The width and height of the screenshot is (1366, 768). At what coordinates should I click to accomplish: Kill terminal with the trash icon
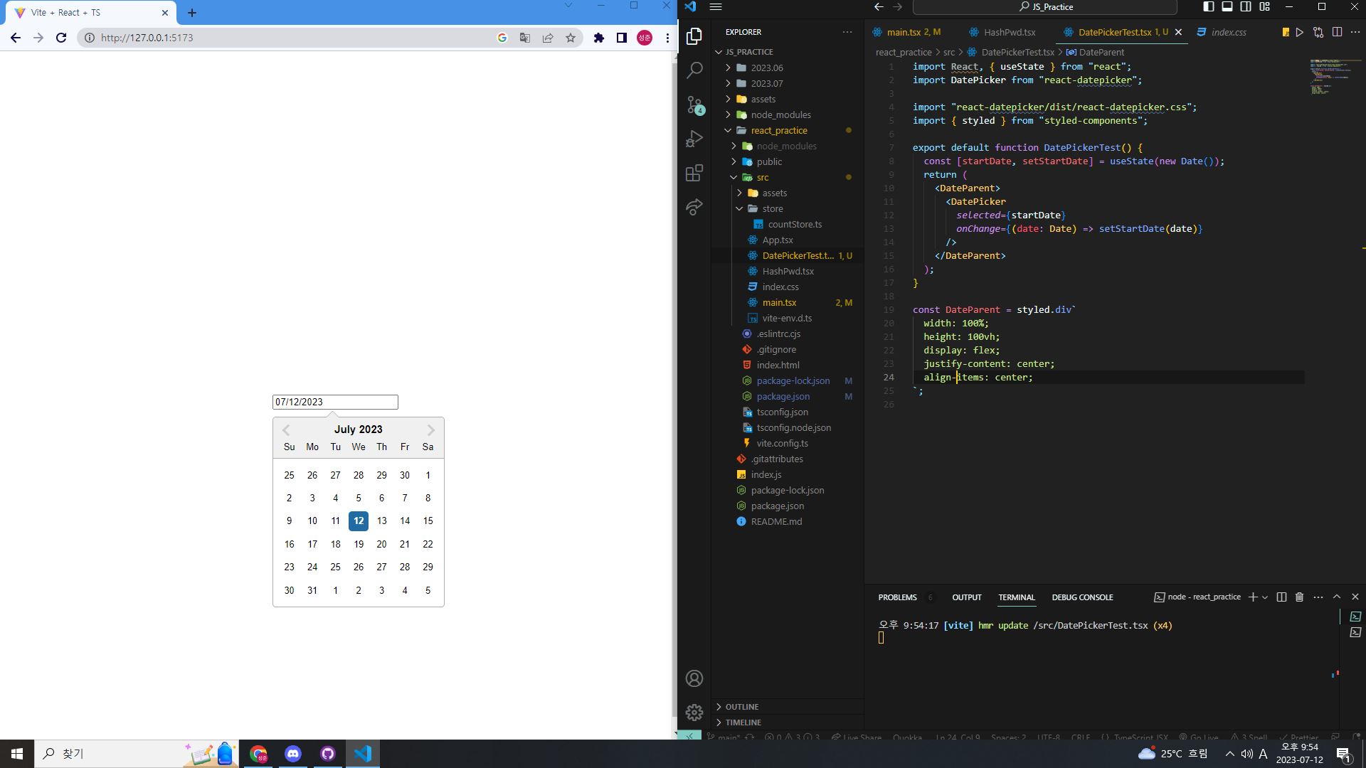[x=1299, y=597]
